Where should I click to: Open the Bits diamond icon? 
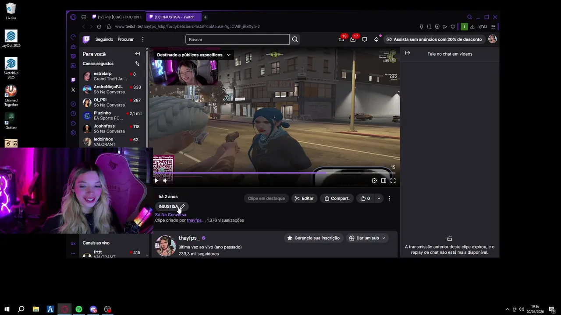click(x=376, y=39)
